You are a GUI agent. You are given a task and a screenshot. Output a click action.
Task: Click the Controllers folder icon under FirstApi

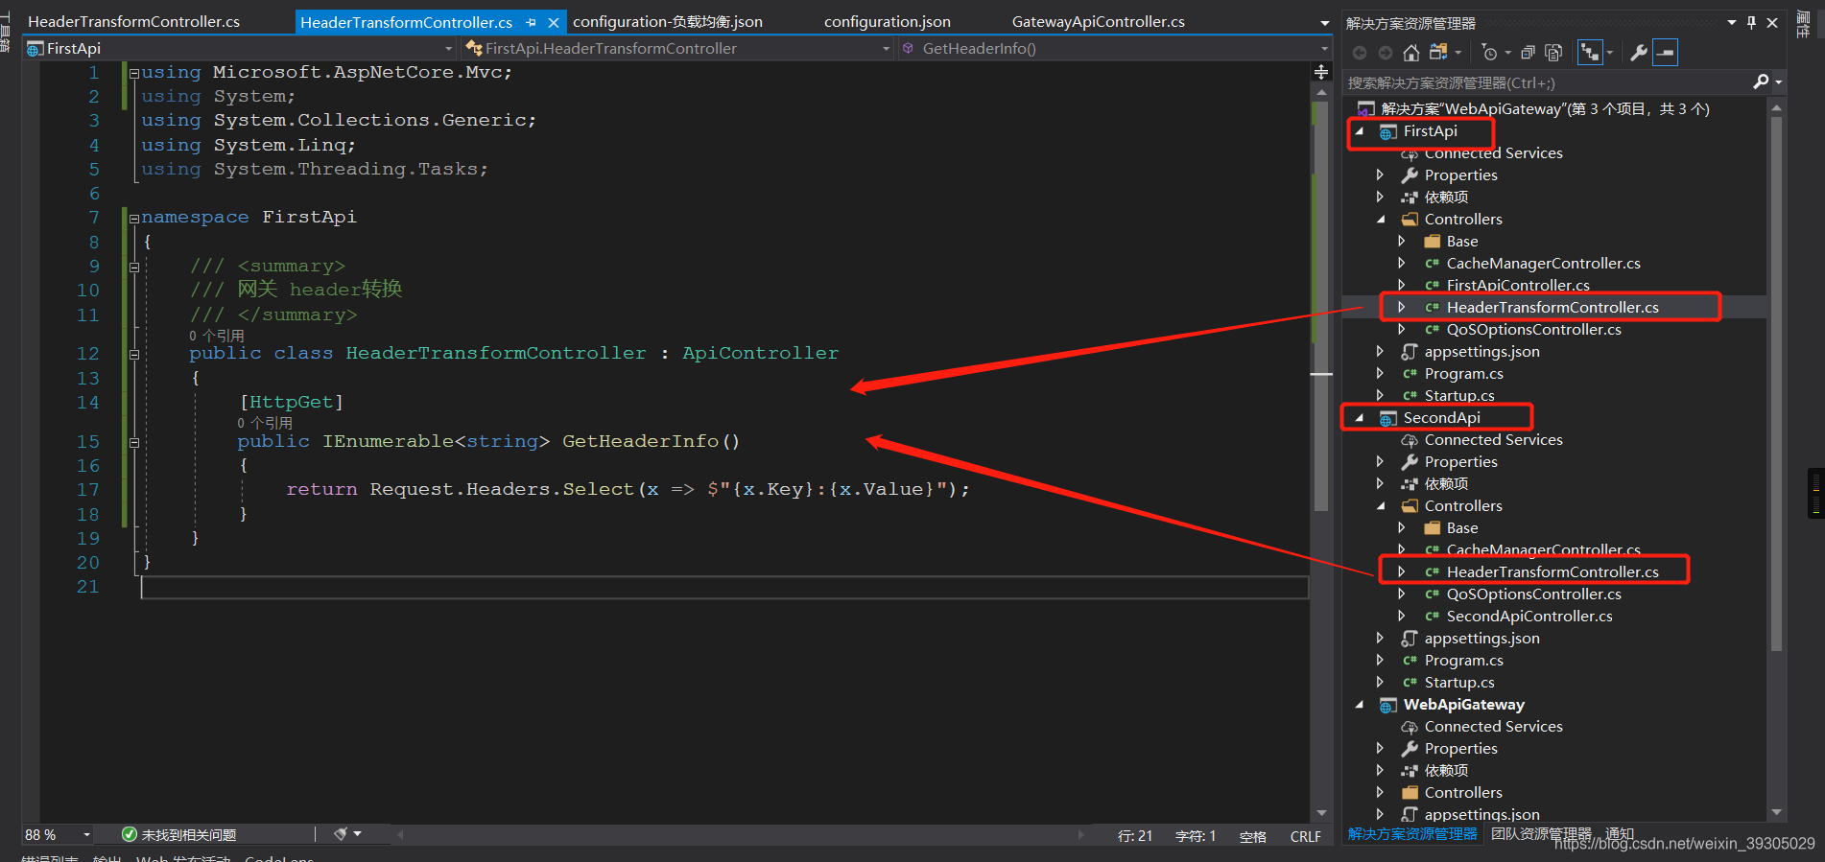(x=1410, y=220)
